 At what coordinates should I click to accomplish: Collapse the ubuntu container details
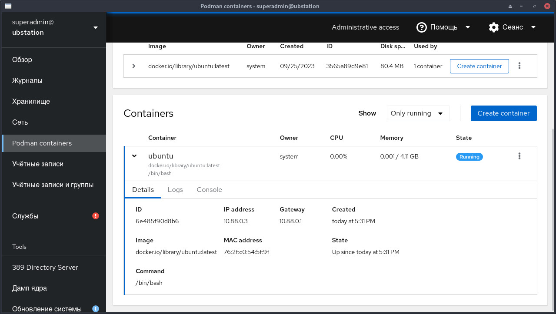click(134, 156)
